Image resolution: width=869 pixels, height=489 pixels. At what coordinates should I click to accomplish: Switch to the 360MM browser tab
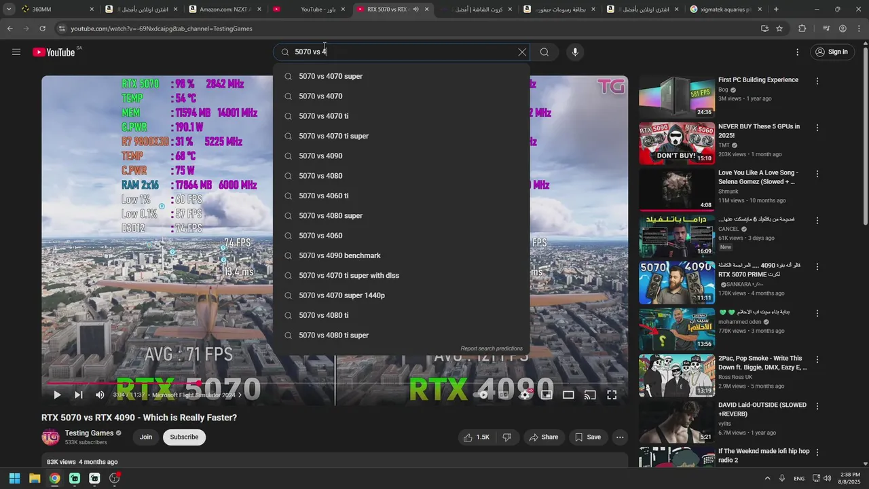pyautogui.click(x=58, y=10)
